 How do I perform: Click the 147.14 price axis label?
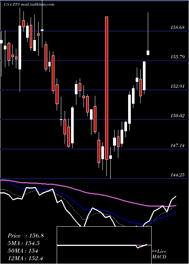(x=178, y=146)
